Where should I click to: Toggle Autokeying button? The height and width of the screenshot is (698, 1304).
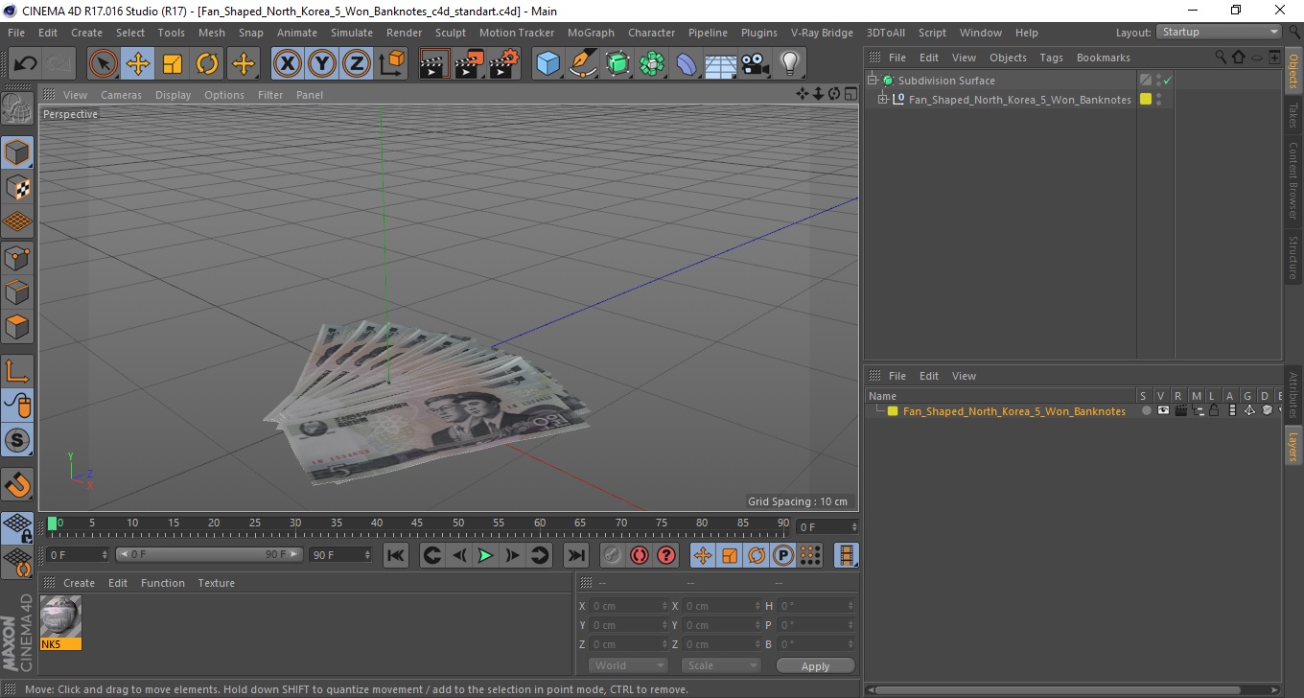640,555
